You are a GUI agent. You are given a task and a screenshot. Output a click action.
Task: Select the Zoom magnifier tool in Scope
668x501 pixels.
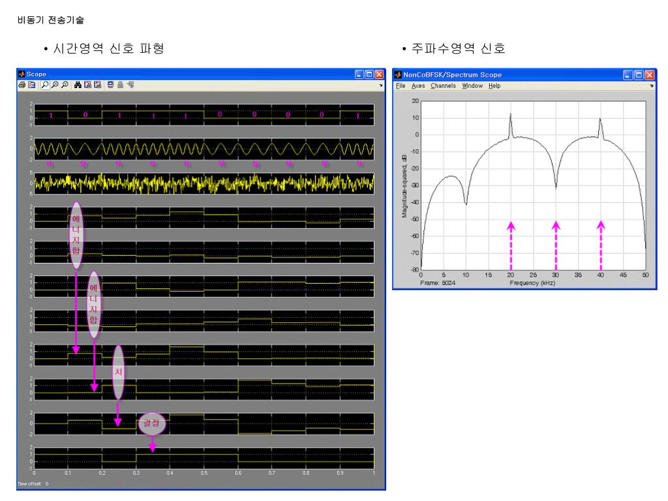(45, 85)
